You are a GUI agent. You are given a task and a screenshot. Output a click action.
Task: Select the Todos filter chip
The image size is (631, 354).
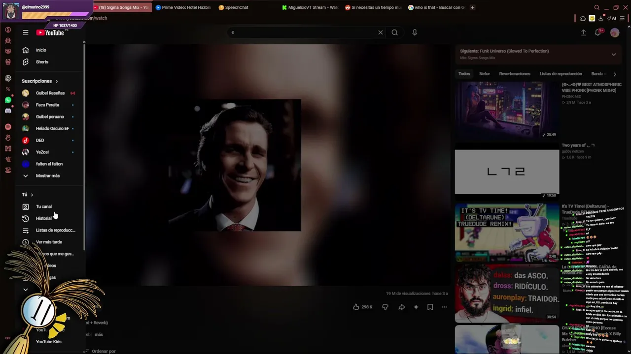[464, 74]
